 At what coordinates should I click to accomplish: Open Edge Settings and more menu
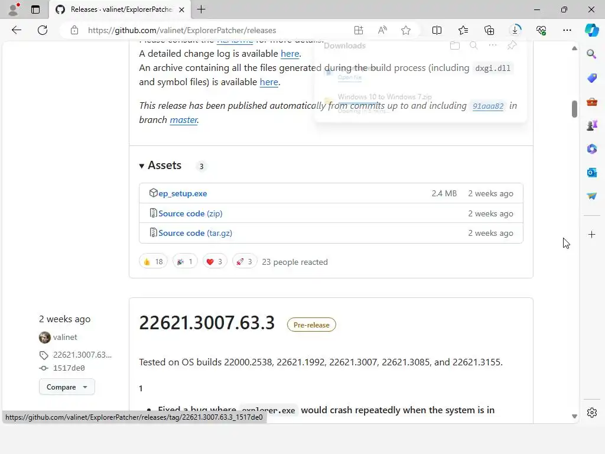pos(567,30)
